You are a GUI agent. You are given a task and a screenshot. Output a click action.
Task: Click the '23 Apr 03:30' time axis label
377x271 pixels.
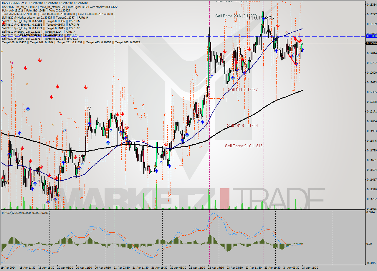coord(235,268)
